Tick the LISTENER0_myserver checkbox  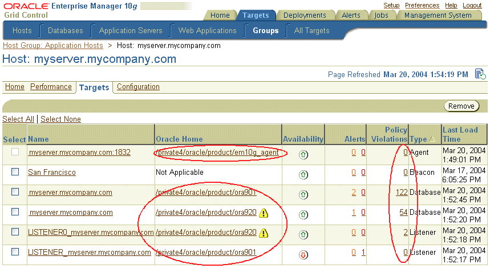tap(15, 232)
